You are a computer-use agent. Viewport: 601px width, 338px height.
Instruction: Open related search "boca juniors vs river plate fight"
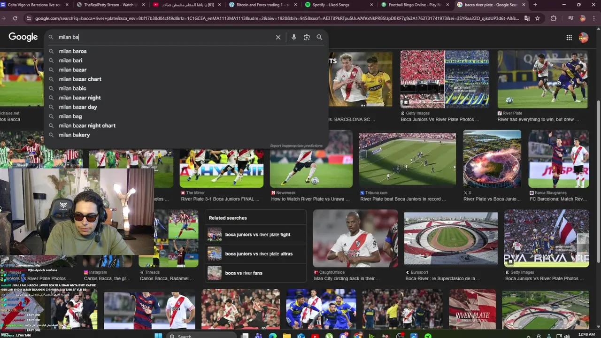(x=255, y=235)
